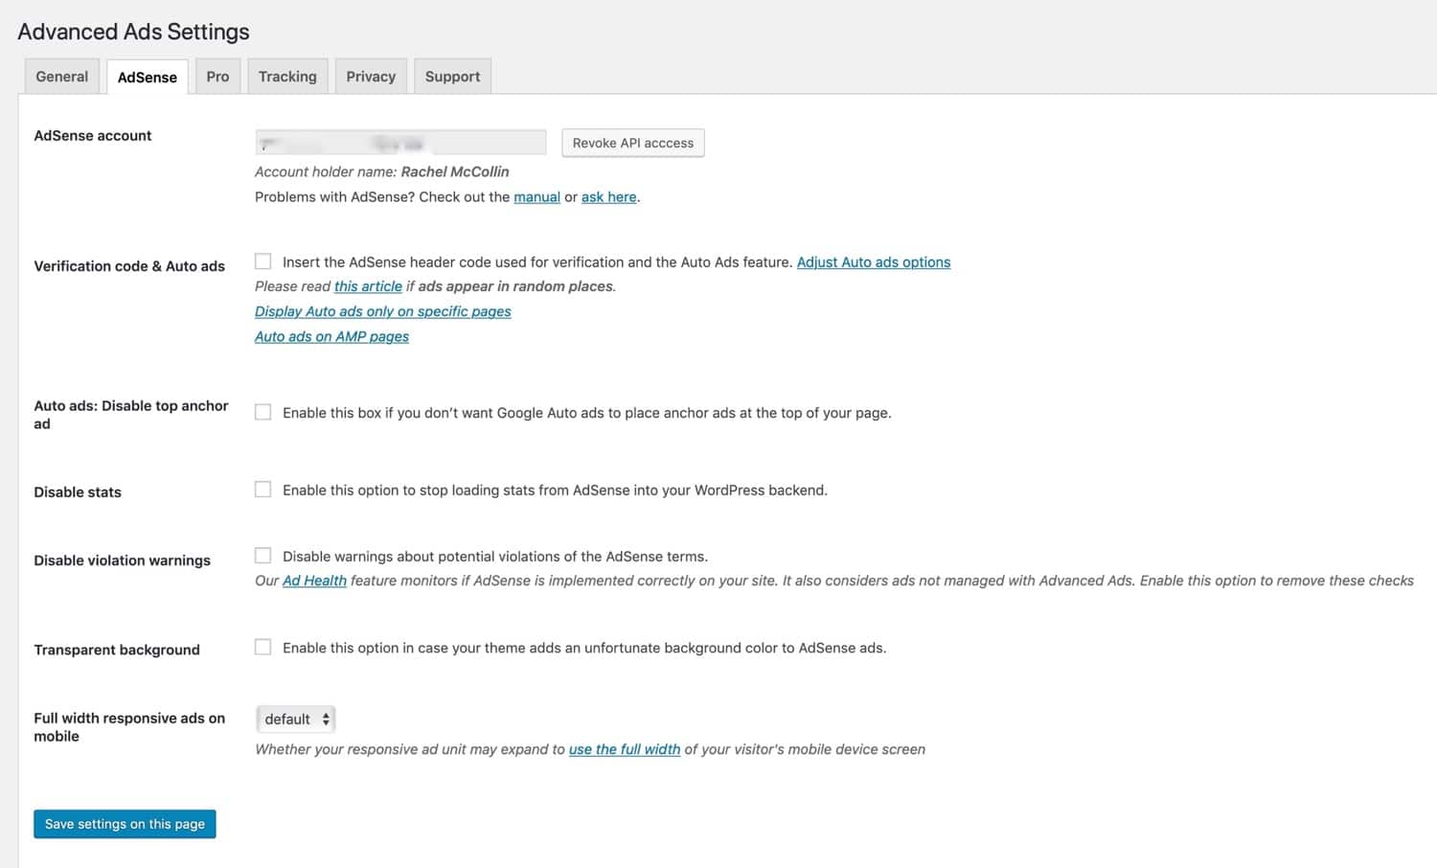
Task: Open the Pro tab
Action: click(x=217, y=76)
